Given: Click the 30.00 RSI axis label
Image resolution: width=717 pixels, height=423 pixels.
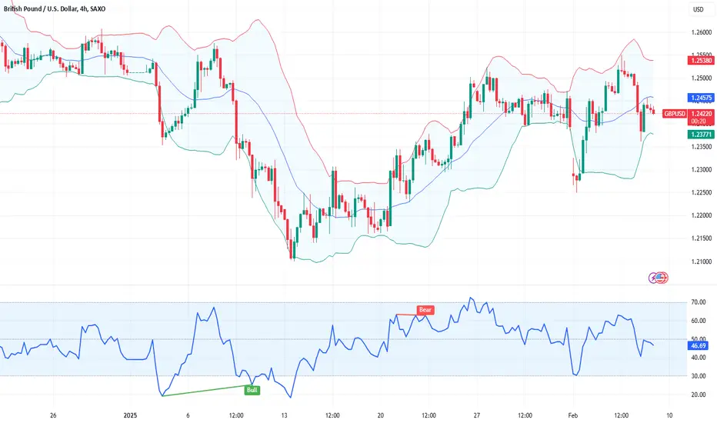Looking at the screenshot, I should click(x=699, y=376).
